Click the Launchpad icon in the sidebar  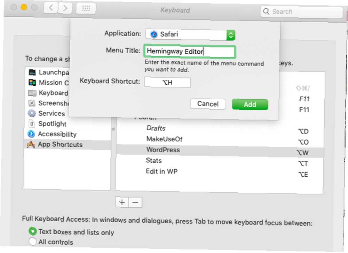point(32,72)
